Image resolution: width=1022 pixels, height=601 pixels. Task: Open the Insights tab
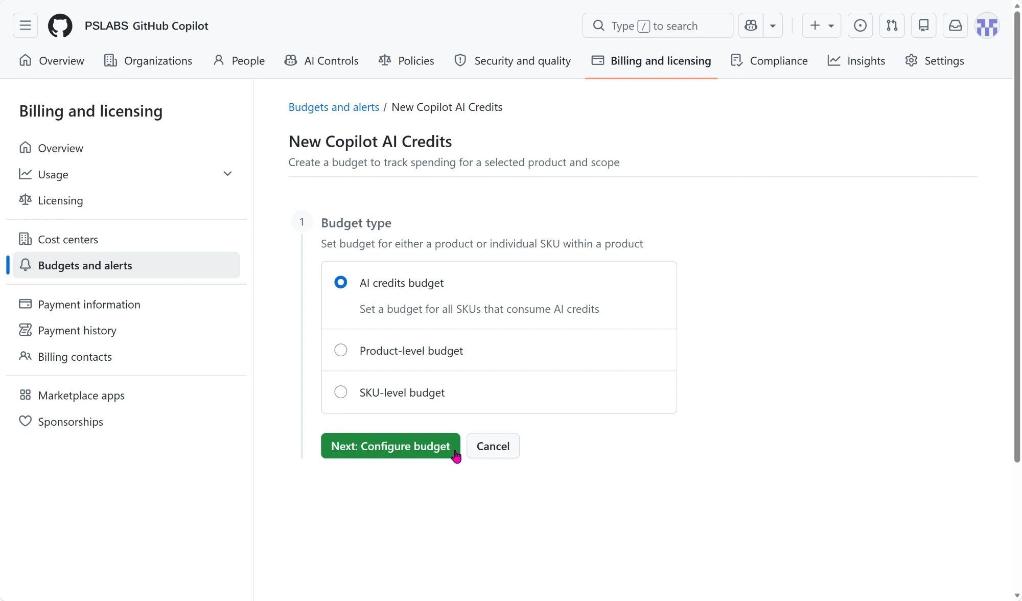(x=856, y=61)
